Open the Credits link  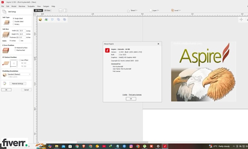coord(125,95)
